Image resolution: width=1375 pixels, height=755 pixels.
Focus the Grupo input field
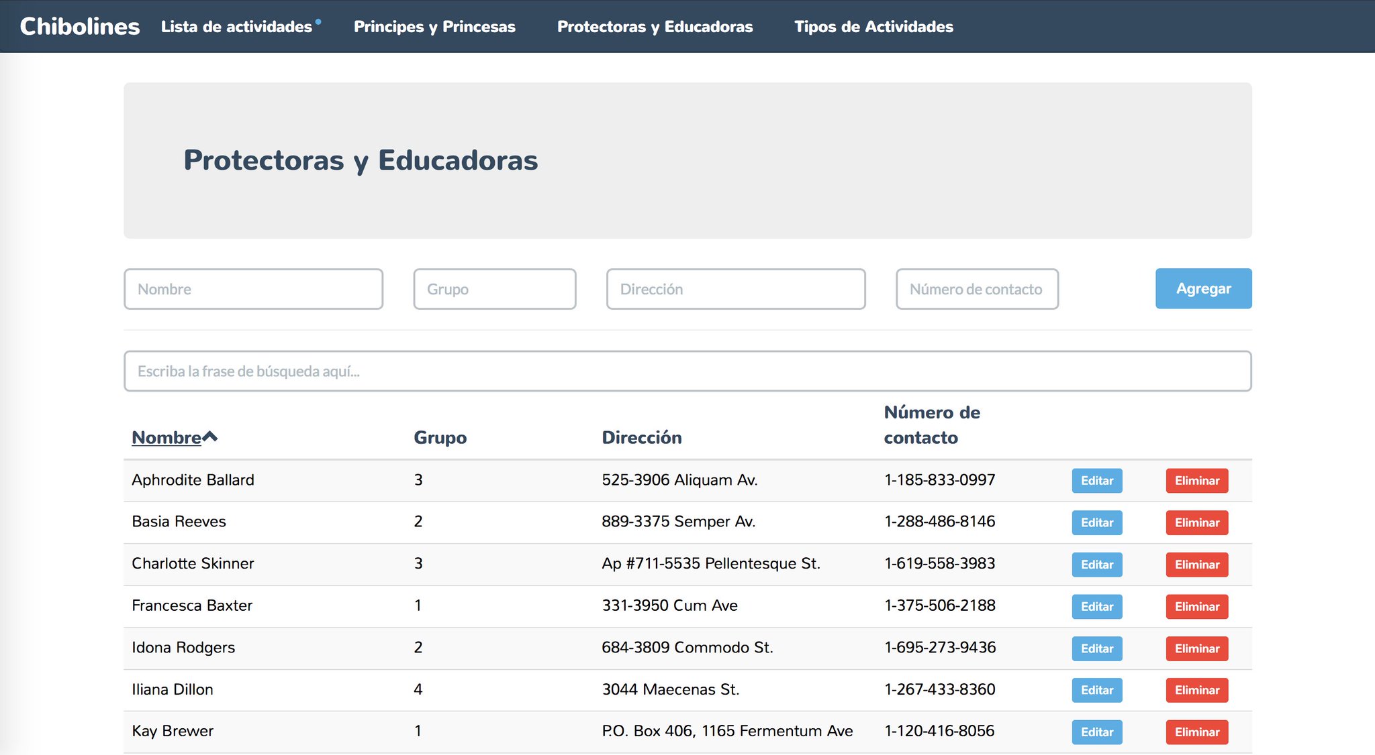pos(494,289)
